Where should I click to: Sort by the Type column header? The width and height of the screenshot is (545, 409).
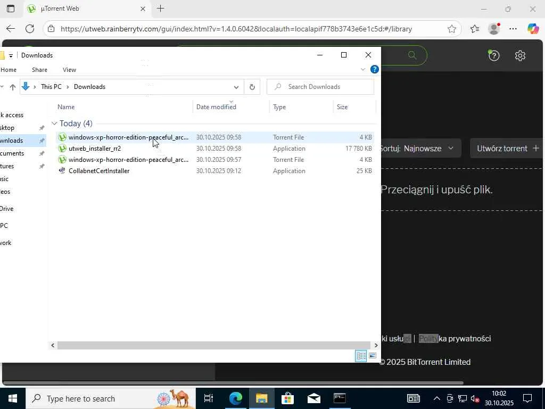(301, 107)
